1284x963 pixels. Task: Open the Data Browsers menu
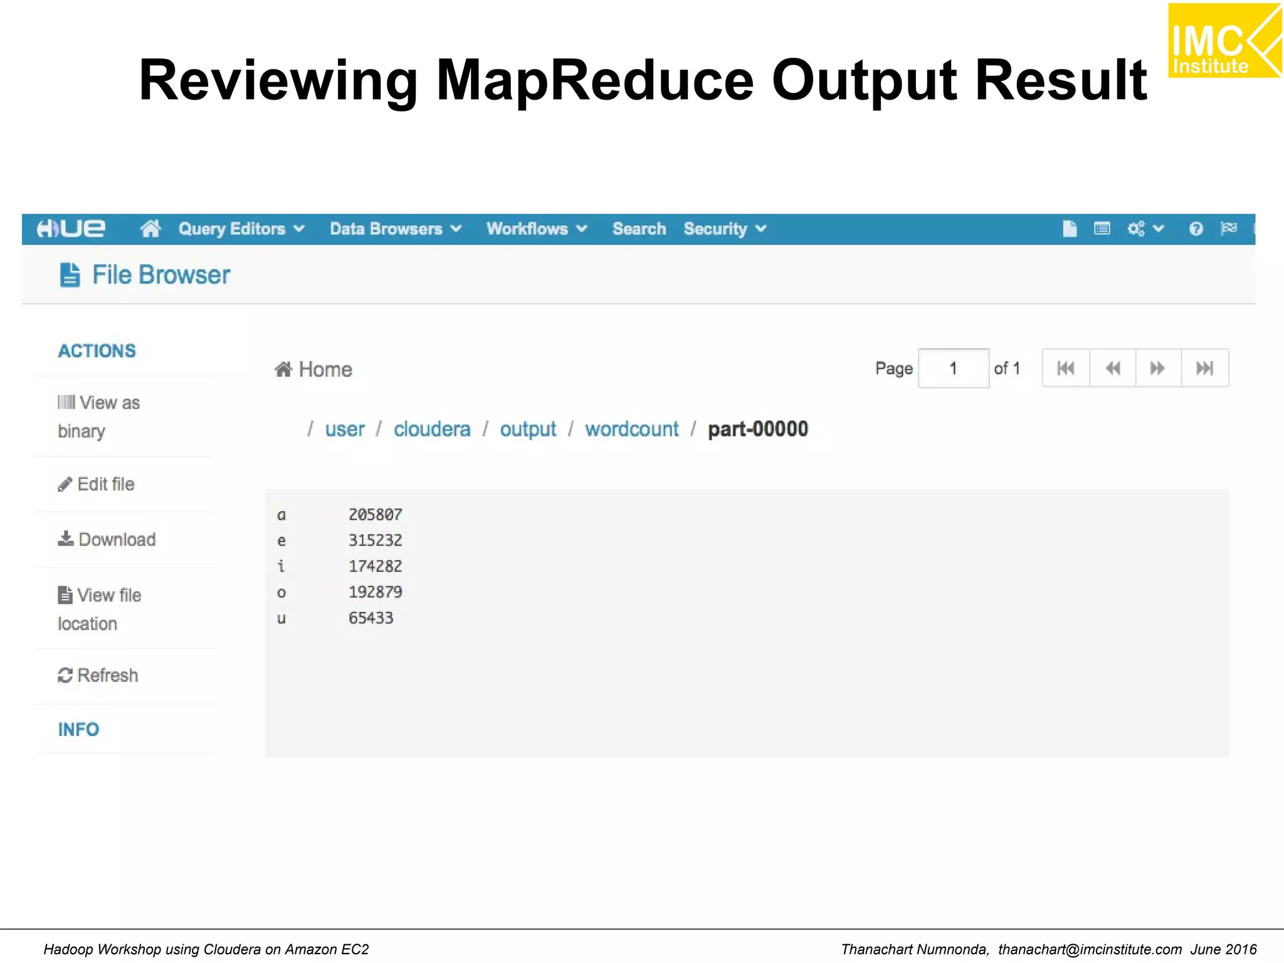click(x=396, y=229)
